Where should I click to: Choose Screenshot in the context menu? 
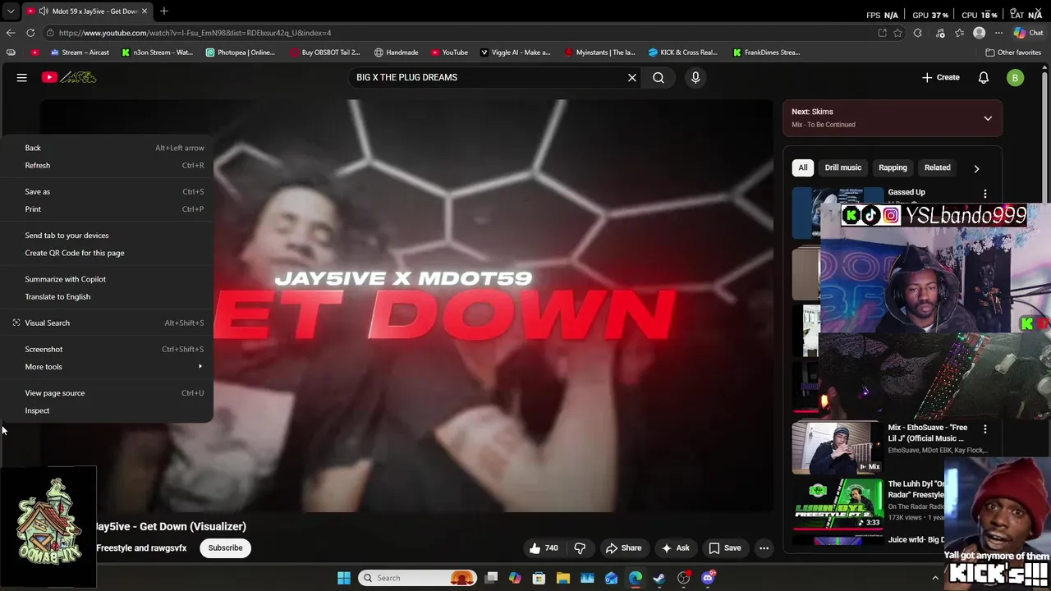(107, 350)
